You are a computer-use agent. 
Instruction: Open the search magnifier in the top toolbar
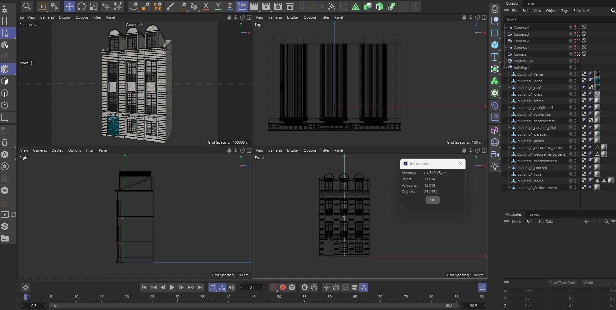(27, 6)
